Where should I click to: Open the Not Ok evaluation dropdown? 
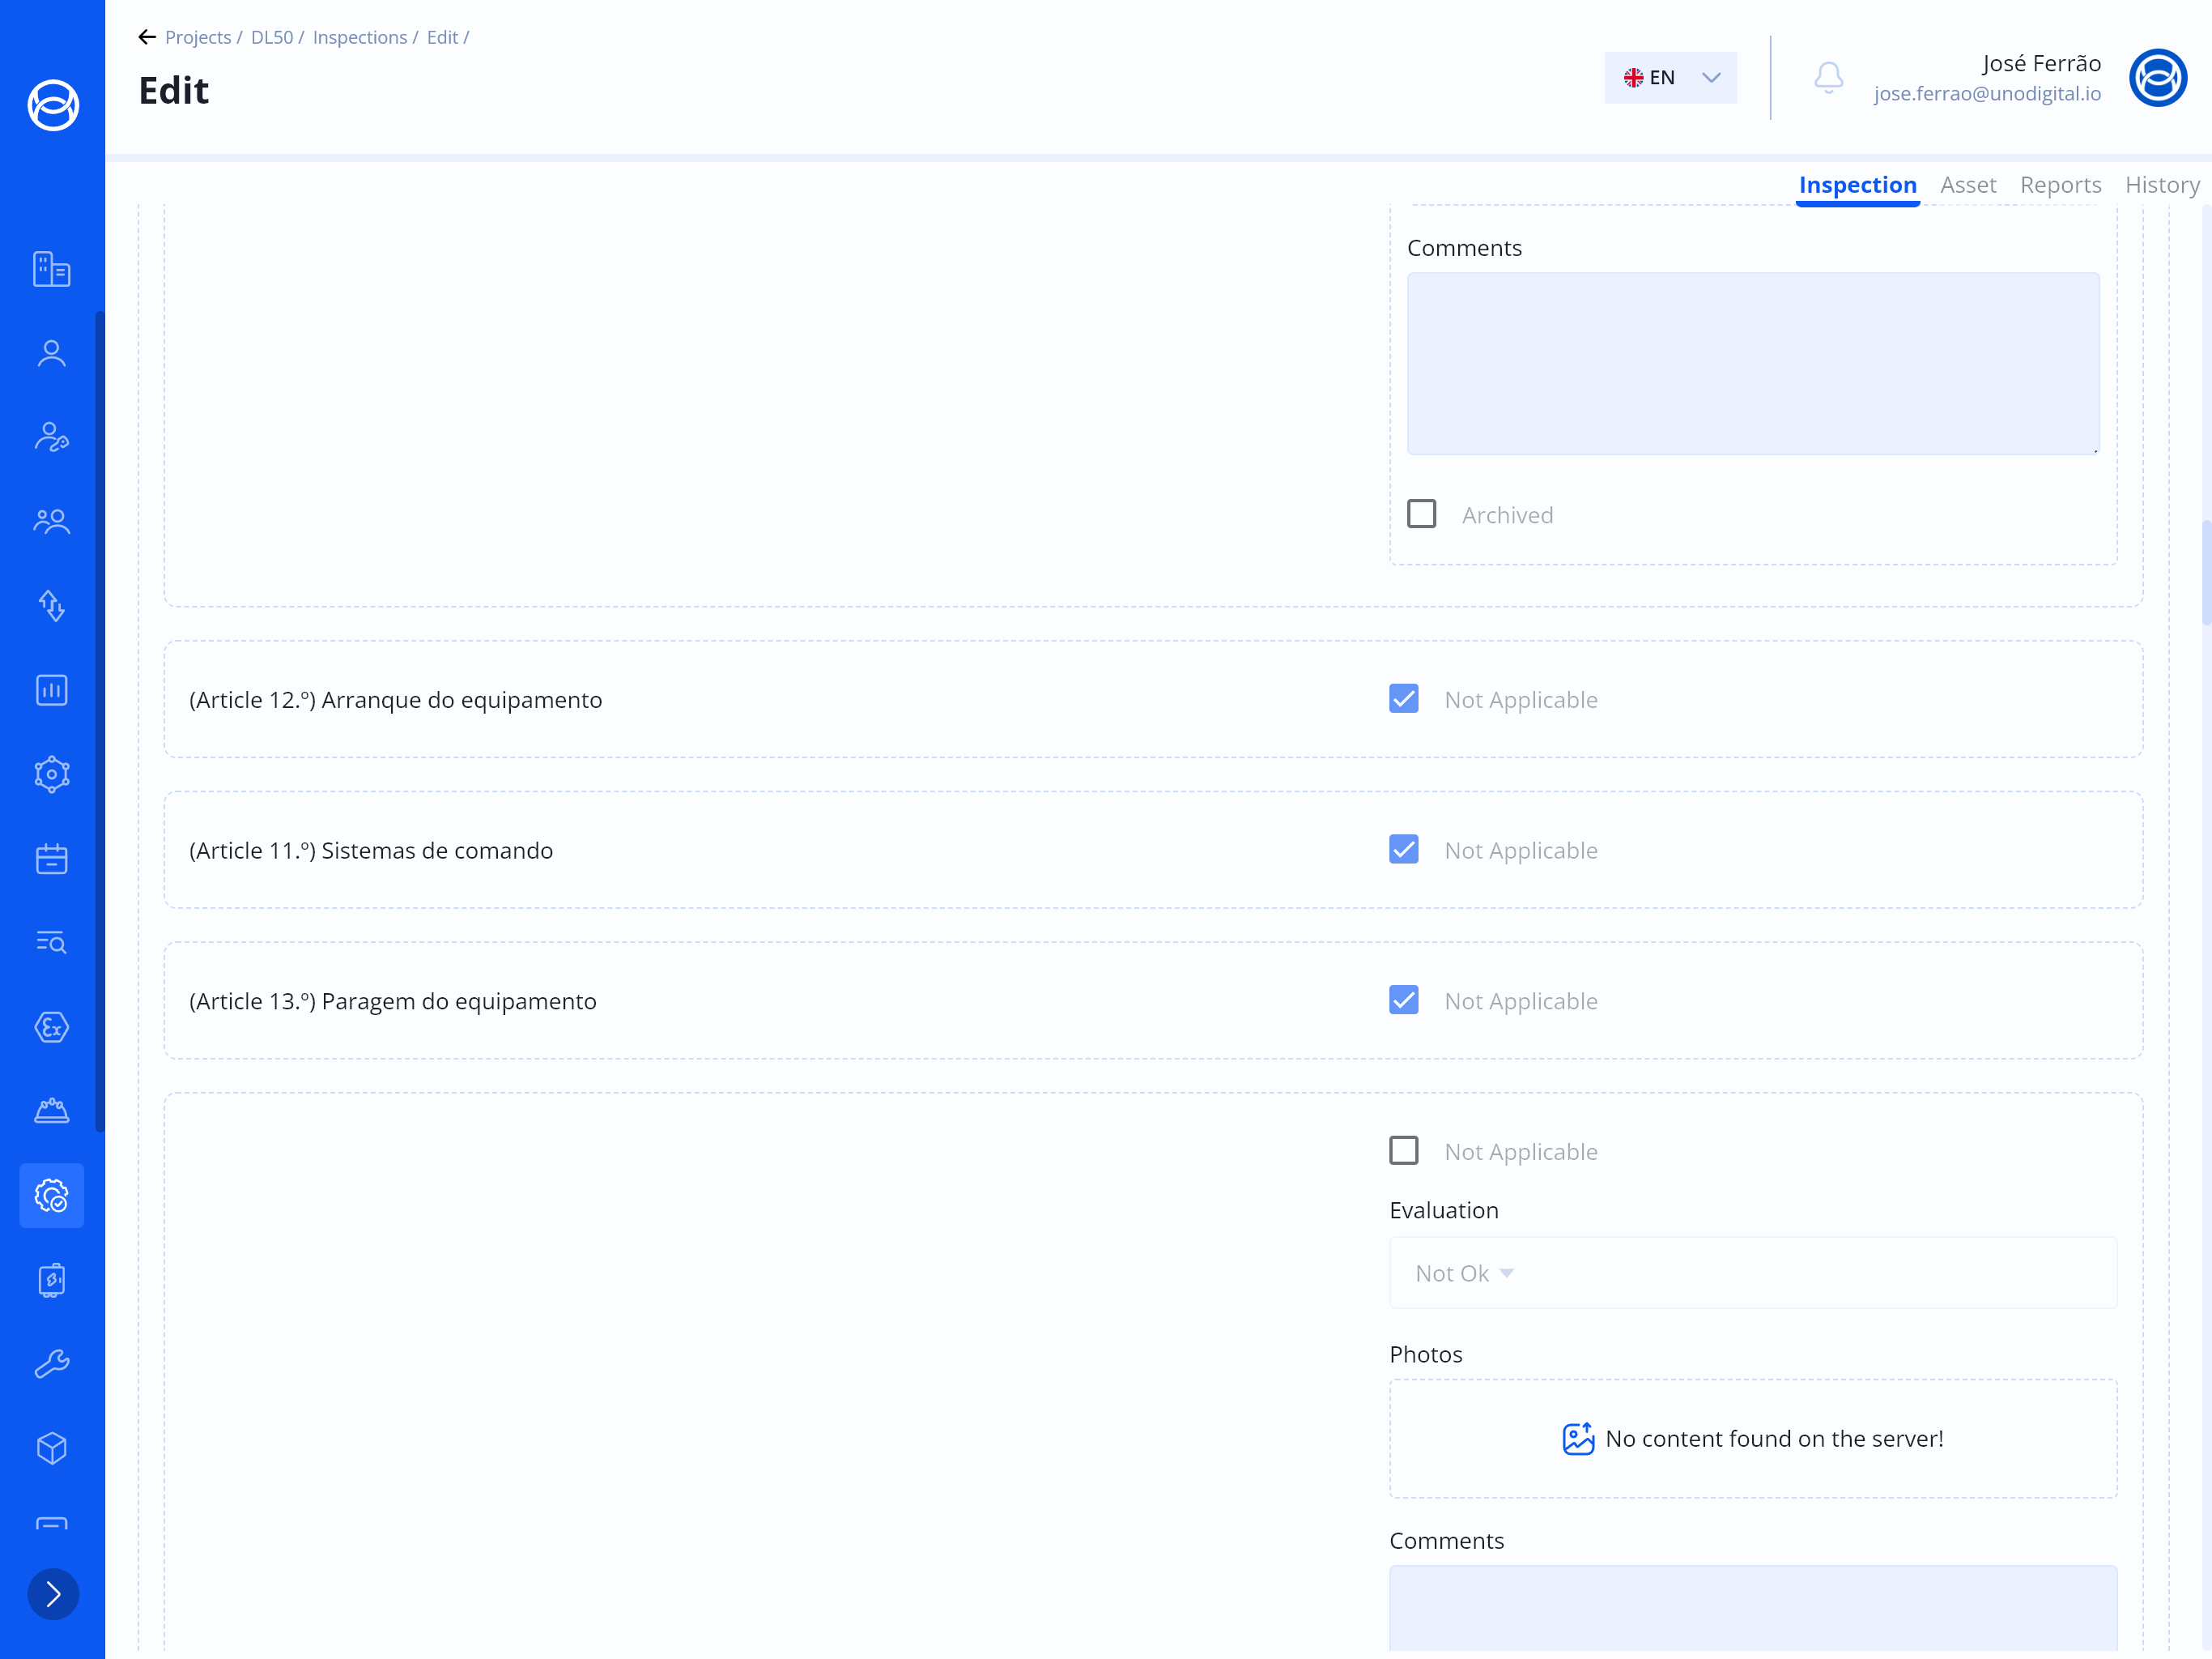coord(1464,1273)
